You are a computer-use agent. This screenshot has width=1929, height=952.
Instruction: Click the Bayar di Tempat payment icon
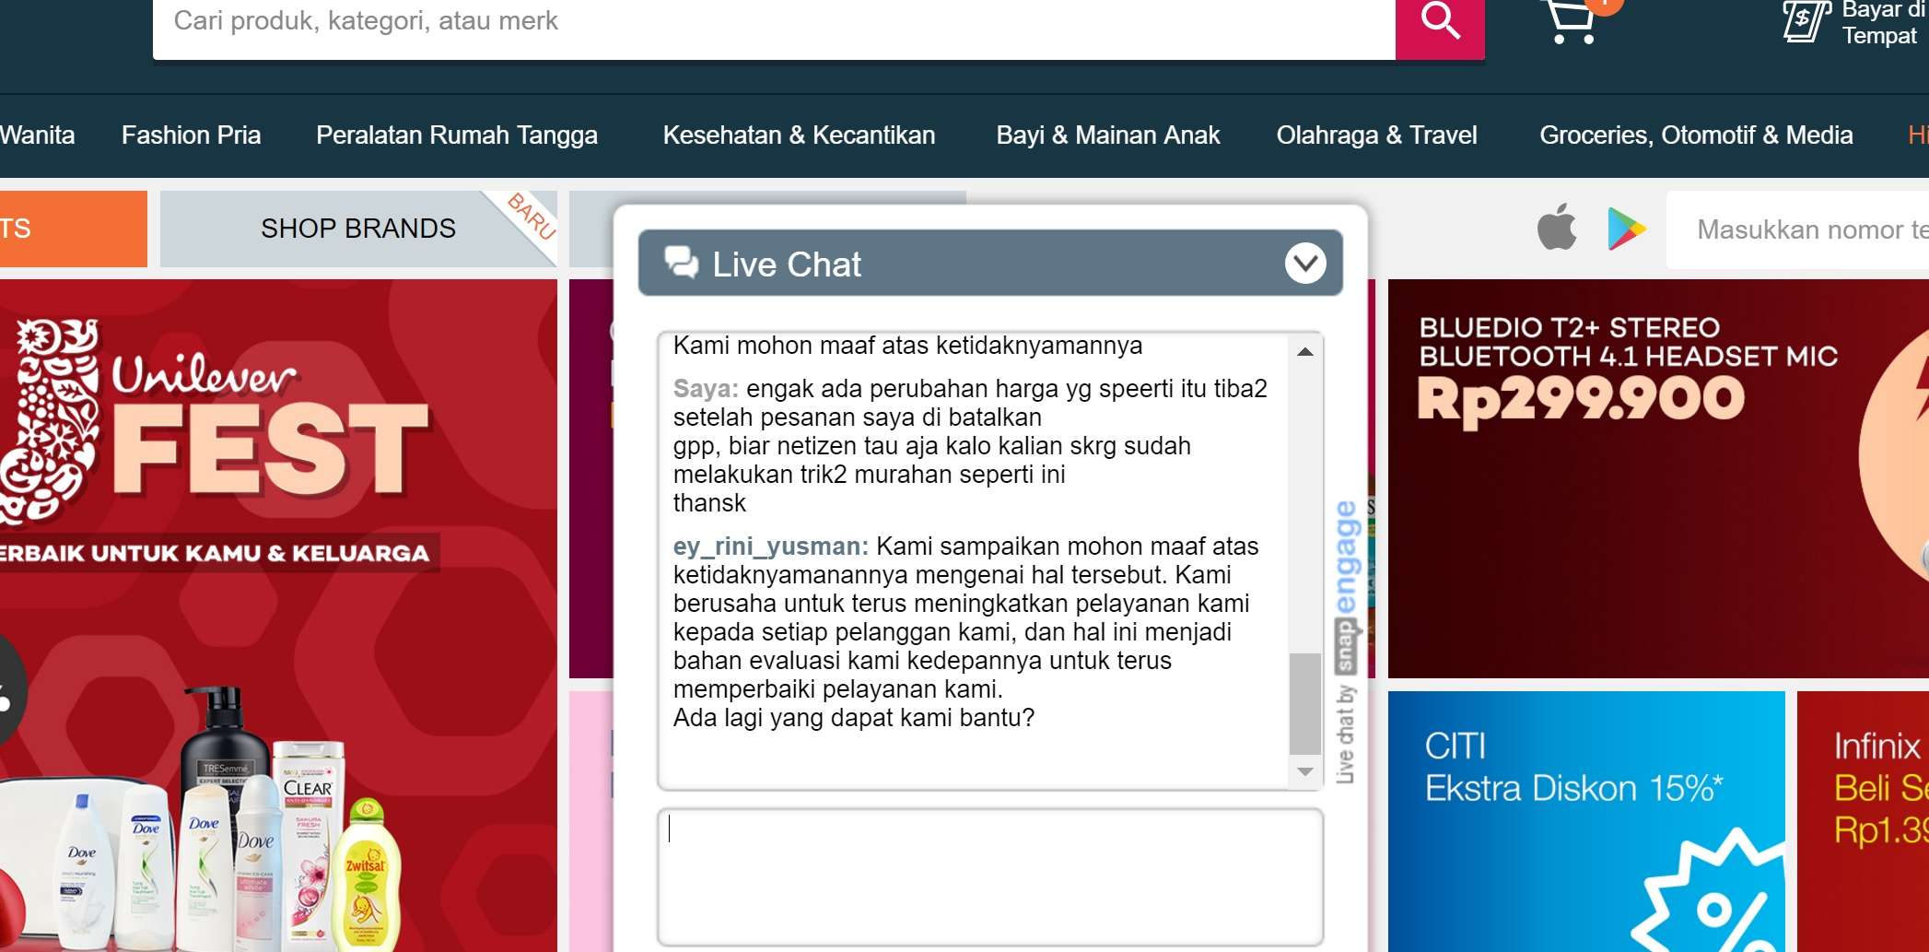[x=1806, y=21]
